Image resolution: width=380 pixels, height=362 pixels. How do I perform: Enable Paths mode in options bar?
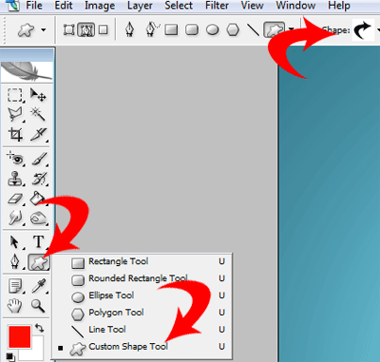pyautogui.click(x=85, y=30)
